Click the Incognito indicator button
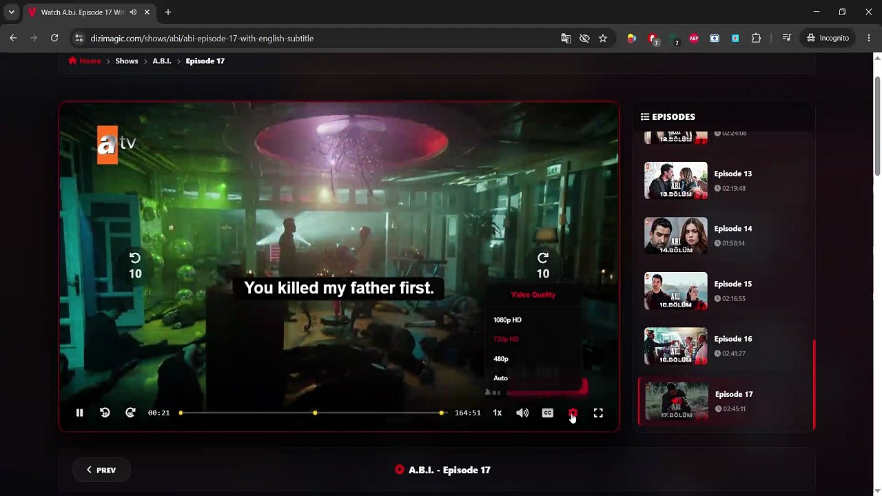 (828, 39)
